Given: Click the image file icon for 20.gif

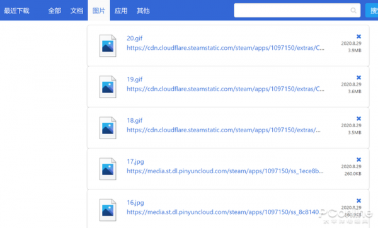Looking at the screenshot, I should click(108, 46).
